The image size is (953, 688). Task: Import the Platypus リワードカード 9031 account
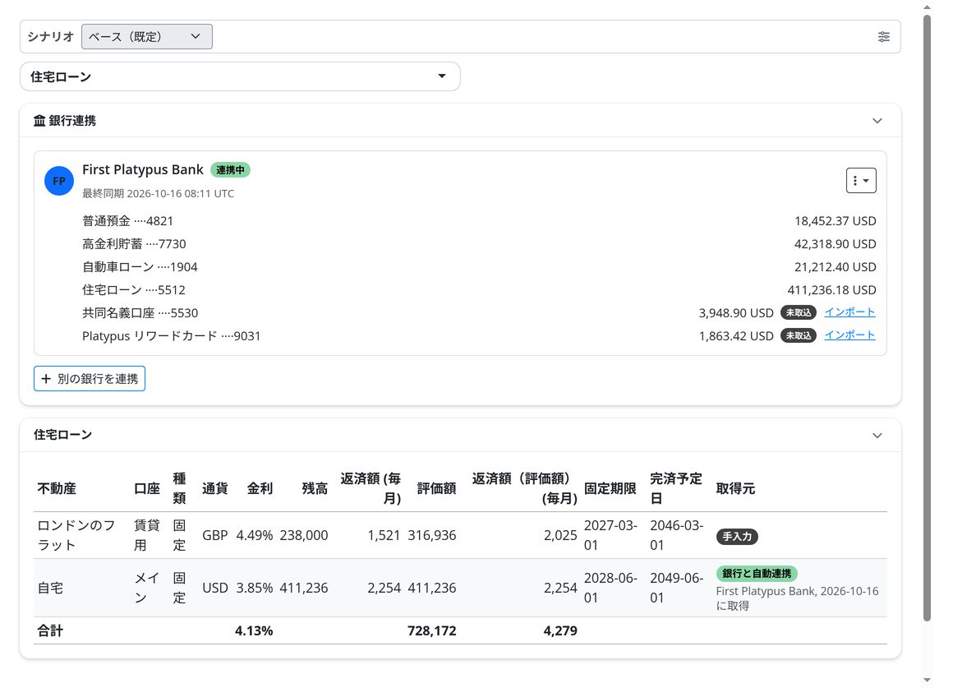(x=849, y=335)
